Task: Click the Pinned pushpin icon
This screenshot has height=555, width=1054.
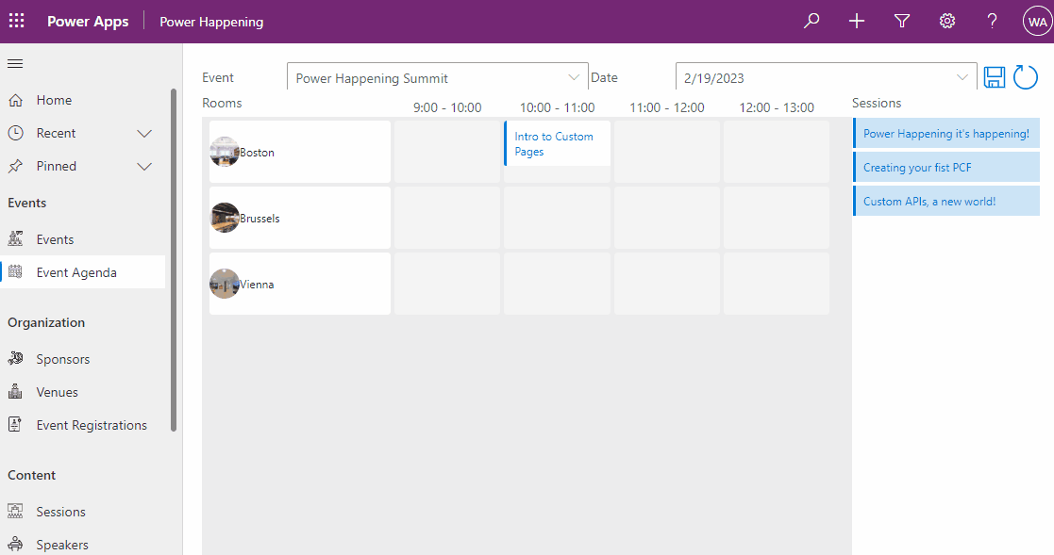Action: [15, 166]
